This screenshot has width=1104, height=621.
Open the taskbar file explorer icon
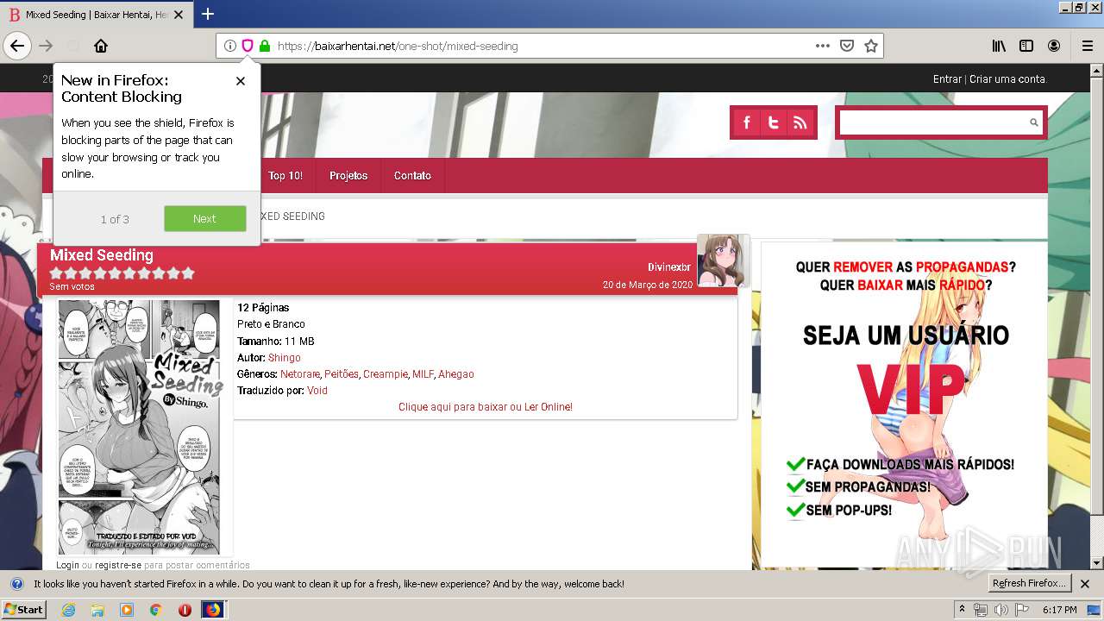pos(97,609)
